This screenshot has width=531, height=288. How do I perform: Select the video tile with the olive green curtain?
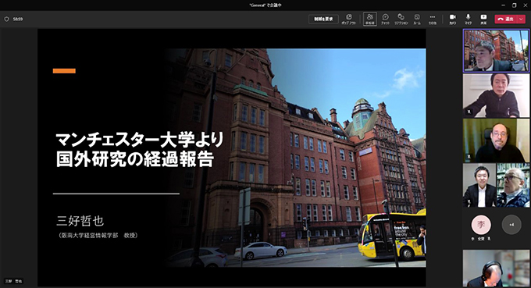496,140
